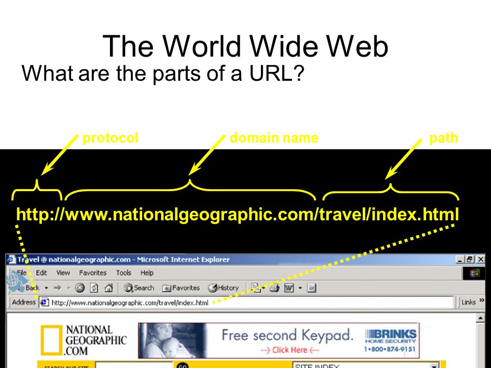Click the large yellow nationalgeographic URL text
Screen dimensions: 491x368
pos(237,215)
